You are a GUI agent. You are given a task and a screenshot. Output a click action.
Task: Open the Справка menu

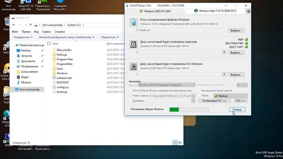60,31
